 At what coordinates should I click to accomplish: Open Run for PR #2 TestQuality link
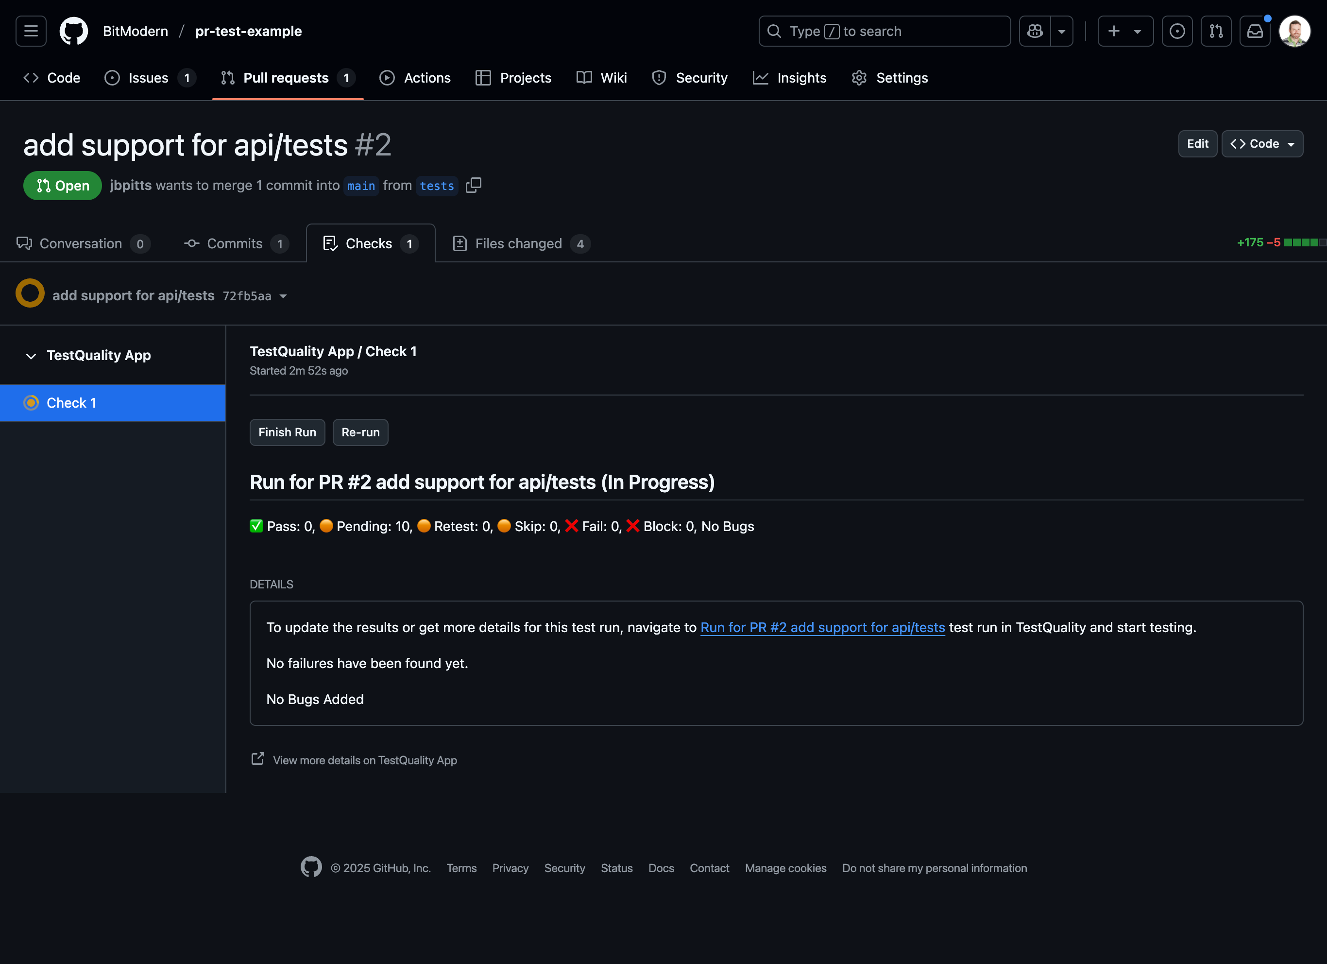(x=822, y=627)
